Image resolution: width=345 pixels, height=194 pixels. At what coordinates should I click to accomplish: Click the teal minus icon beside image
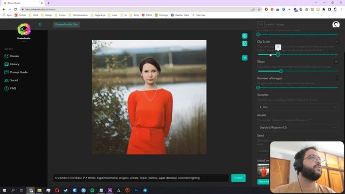(245, 58)
